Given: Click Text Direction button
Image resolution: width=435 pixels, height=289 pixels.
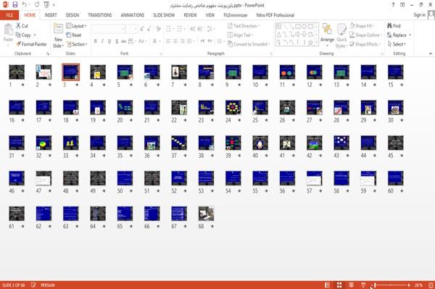Looking at the screenshot, I should click(244, 26).
